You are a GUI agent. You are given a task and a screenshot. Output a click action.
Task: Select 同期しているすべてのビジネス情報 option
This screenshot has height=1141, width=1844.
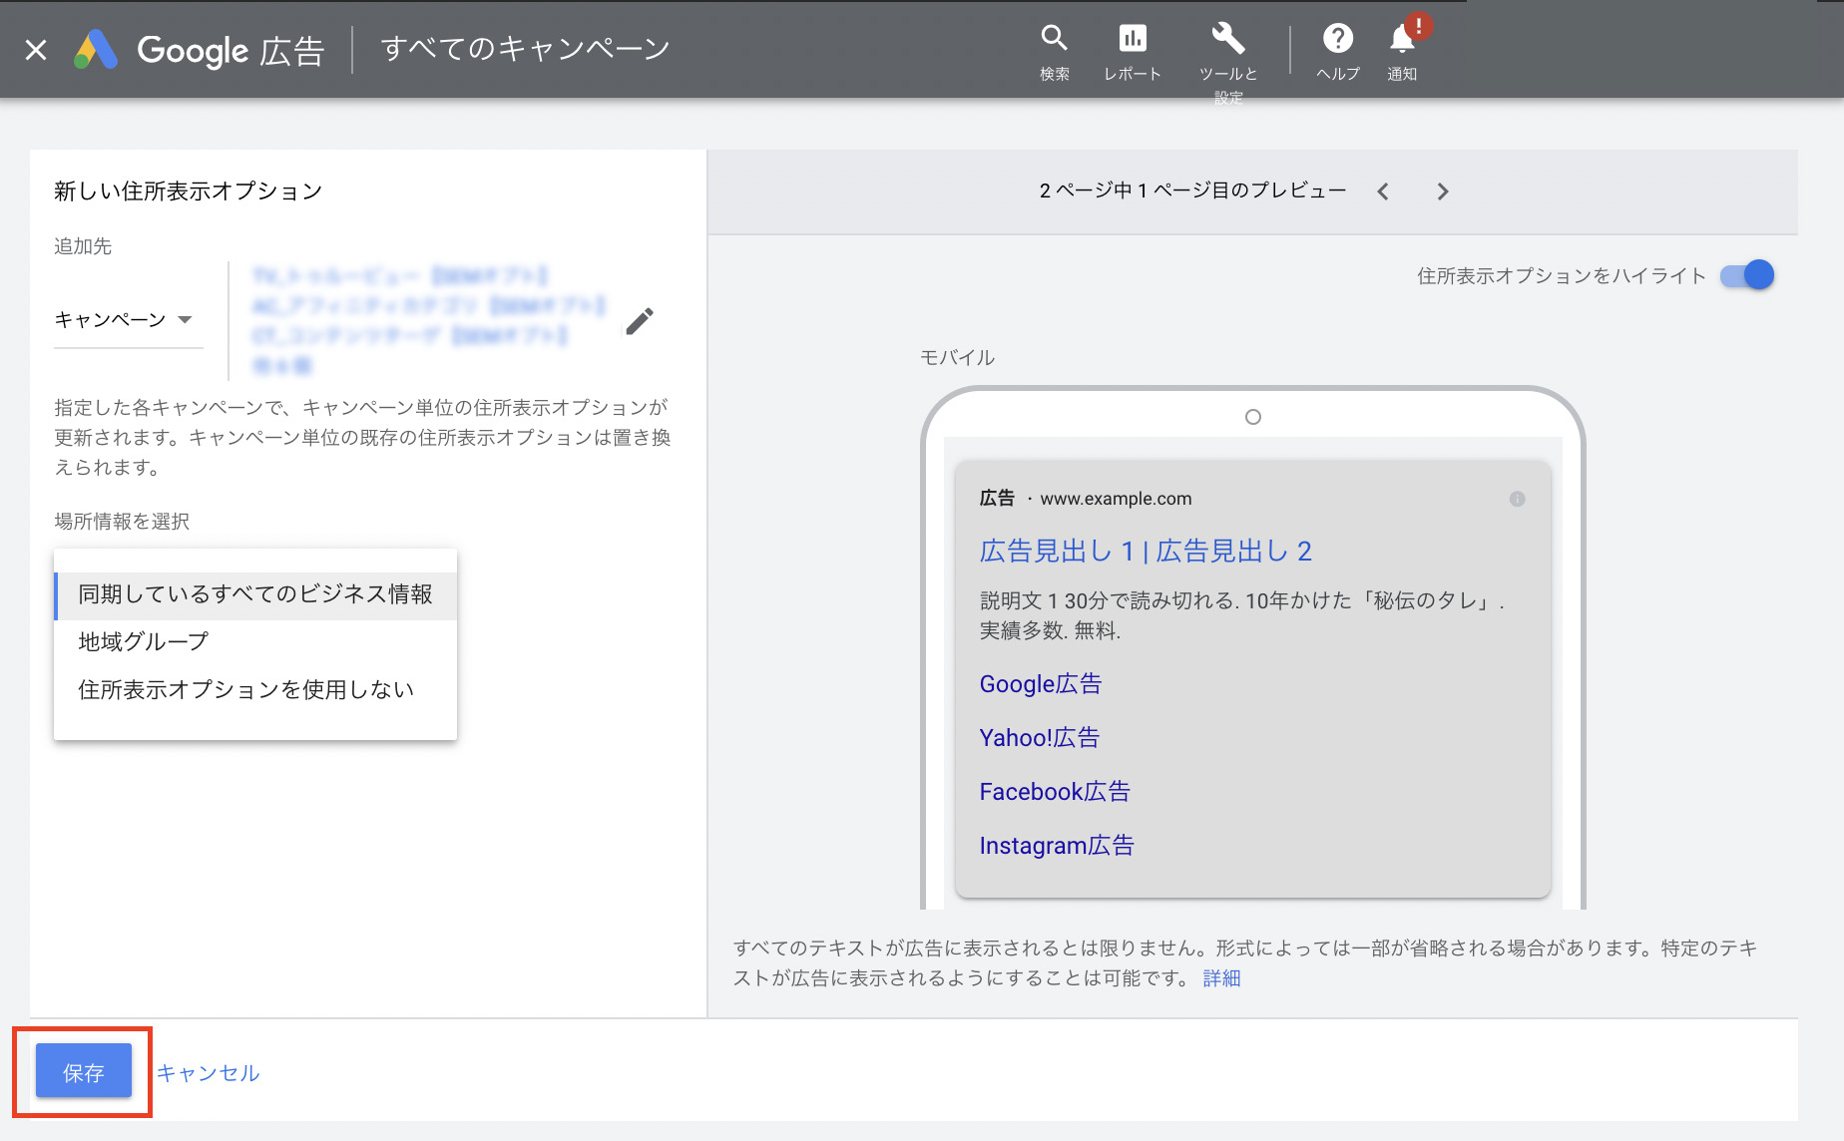[x=254, y=593]
